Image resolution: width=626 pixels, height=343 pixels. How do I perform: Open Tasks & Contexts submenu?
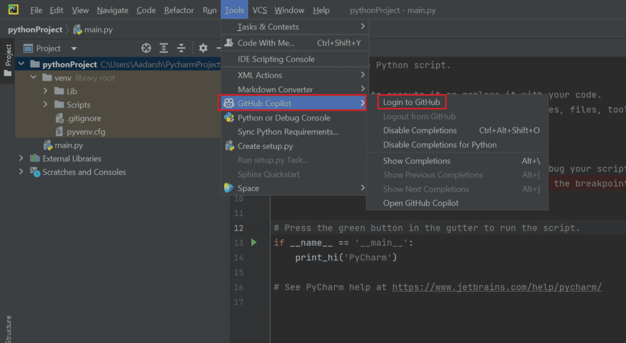(x=295, y=27)
